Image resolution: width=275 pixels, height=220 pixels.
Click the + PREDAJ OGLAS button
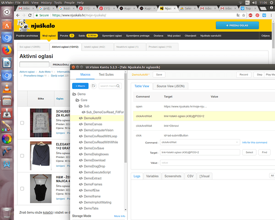click(x=237, y=26)
